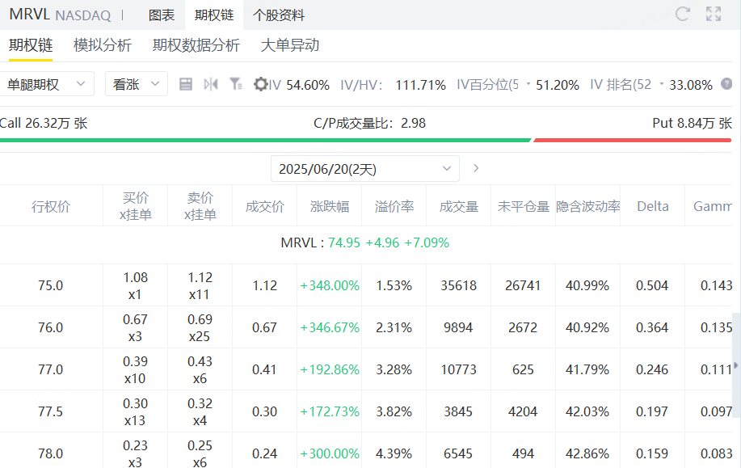
Task: Open the filter funnel icon
Action: 235,84
